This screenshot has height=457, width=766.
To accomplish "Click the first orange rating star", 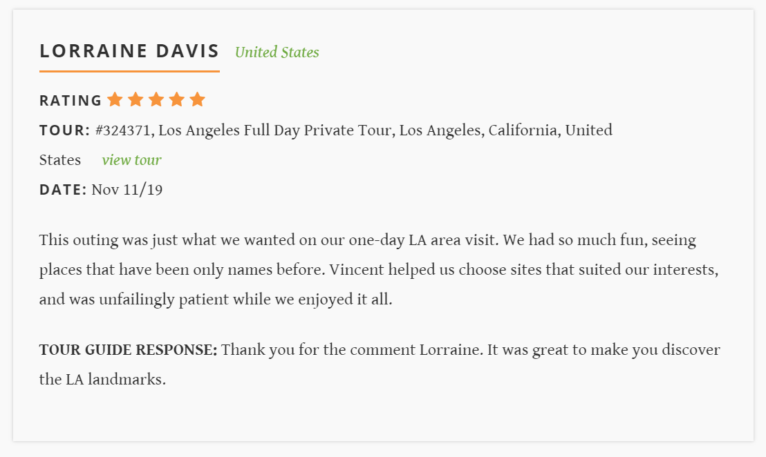I will [x=115, y=99].
